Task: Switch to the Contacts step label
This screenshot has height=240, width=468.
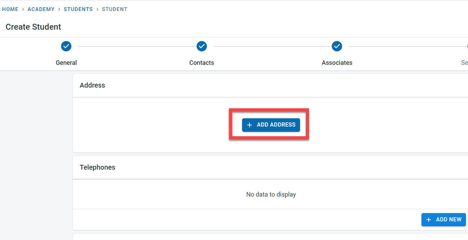Action: (202, 63)
